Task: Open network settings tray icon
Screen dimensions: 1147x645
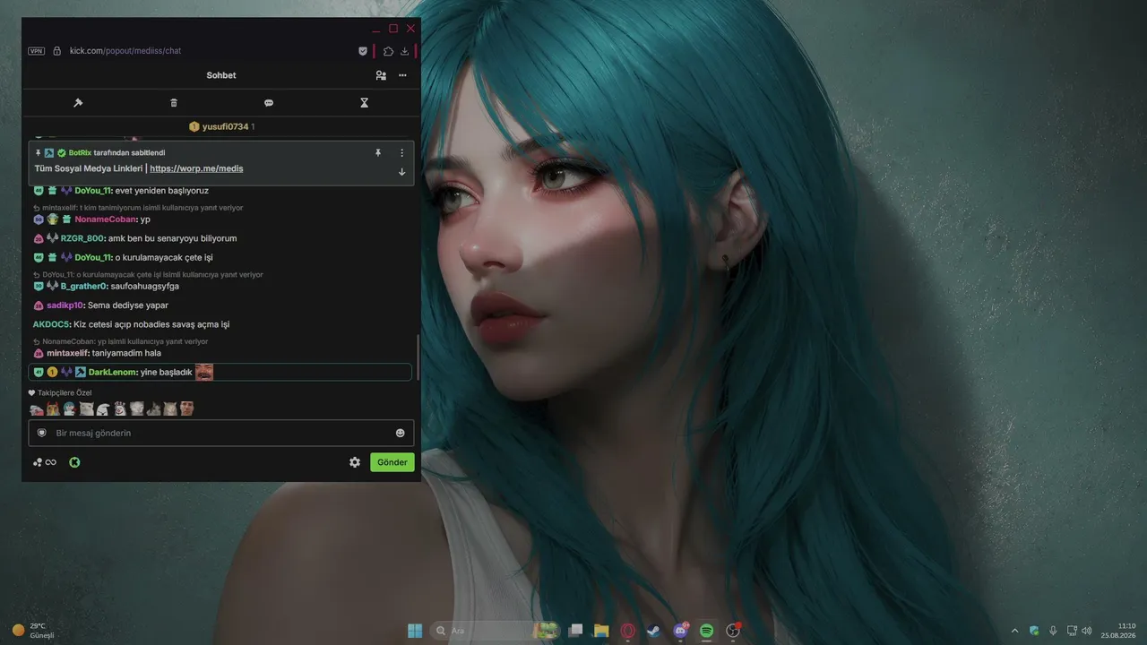Action: (1072, 631)
